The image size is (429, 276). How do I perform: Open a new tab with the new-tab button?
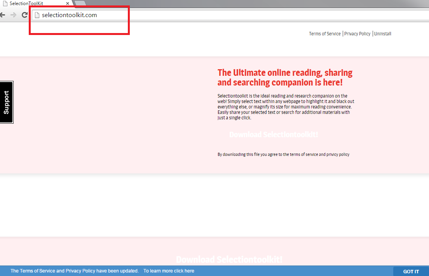pos(80,3)
